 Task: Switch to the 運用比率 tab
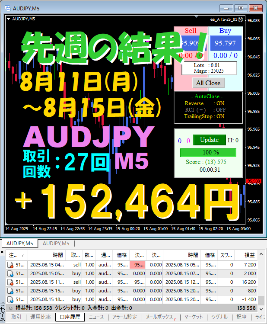pos(41,317)
